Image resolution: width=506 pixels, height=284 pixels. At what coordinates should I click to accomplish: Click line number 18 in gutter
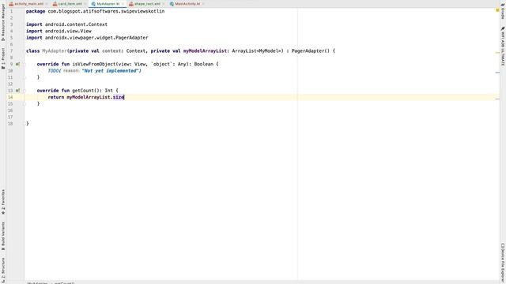click(x=10, y=124)
